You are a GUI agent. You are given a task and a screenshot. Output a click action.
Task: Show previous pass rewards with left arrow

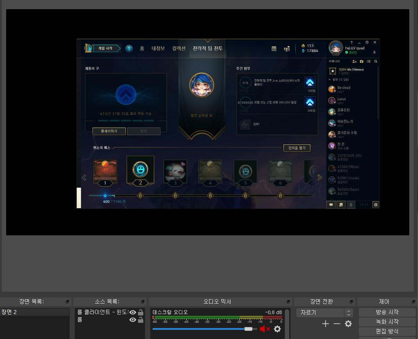(84, 177)
